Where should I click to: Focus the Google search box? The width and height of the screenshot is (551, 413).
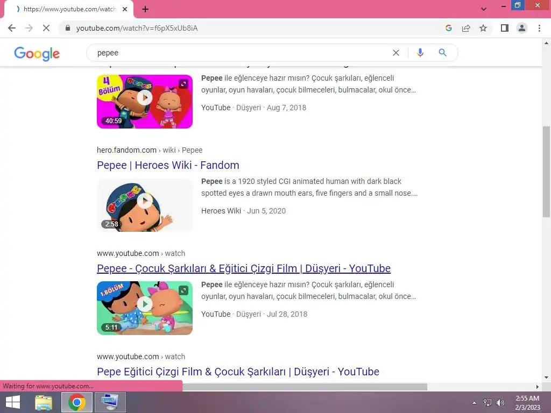pos(243,53)
